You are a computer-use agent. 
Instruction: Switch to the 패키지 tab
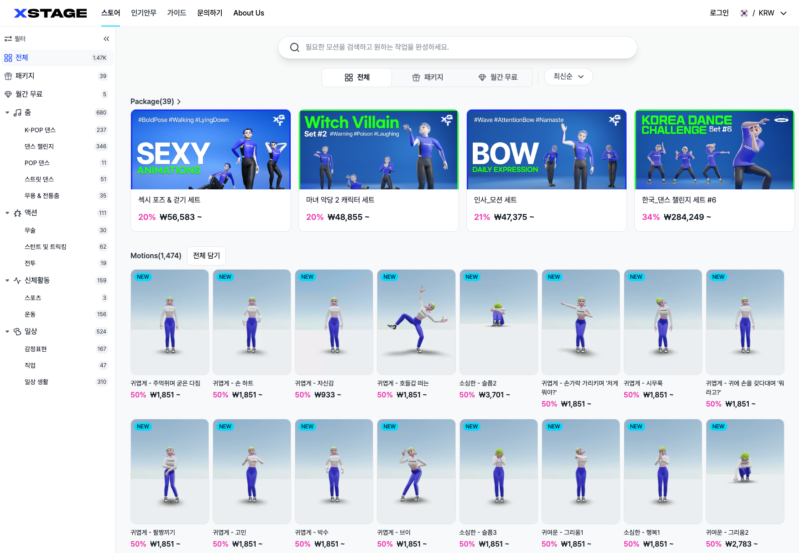coord(428,78)
